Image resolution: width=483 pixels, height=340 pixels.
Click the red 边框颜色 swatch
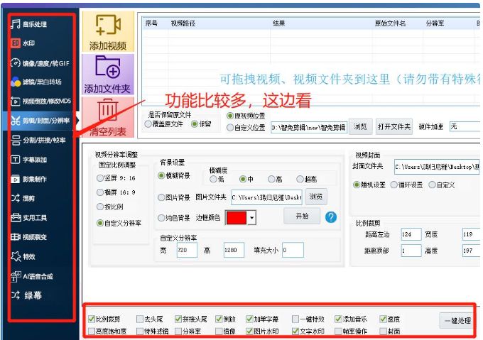[236, 218]
